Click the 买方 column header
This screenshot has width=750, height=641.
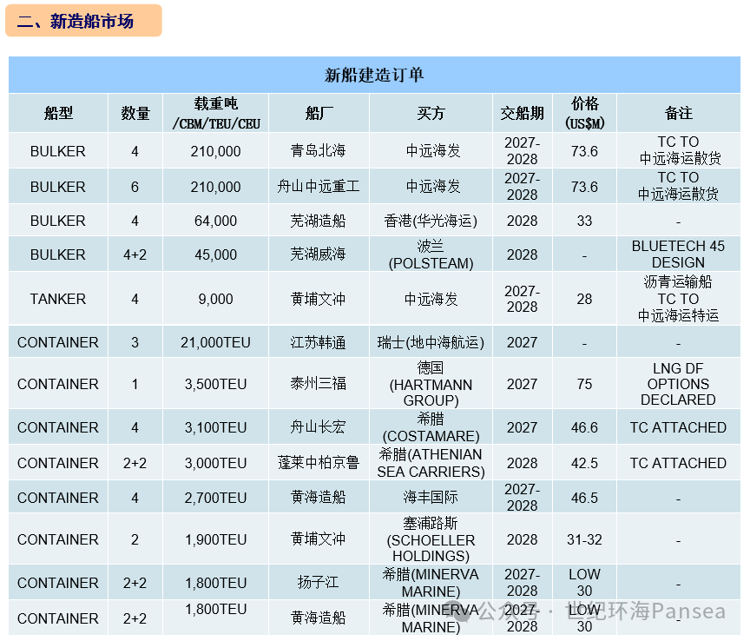(431, 113)
